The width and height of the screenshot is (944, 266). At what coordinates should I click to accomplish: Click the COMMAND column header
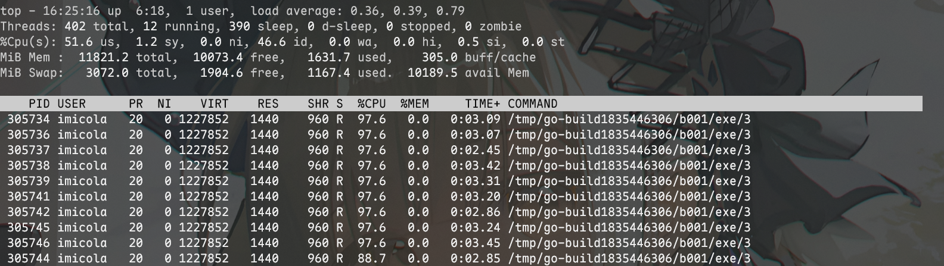pyautogui.click(x=532, y=104)
